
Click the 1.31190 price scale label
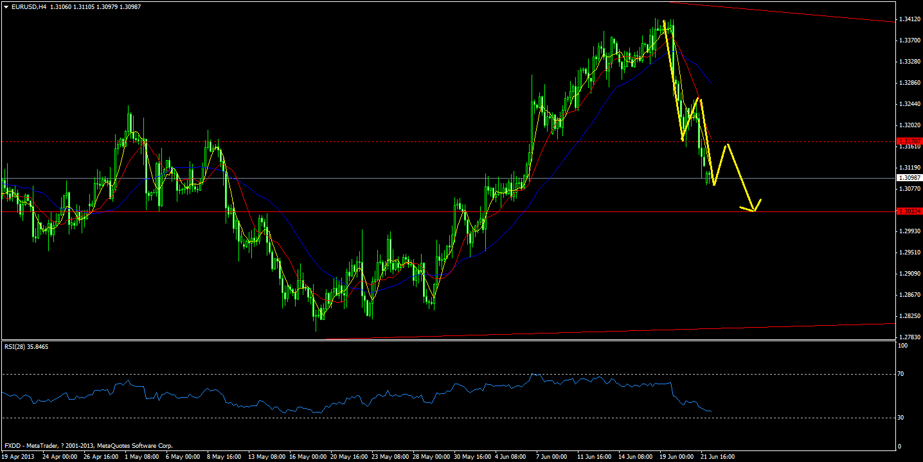pyautogui.click(x=910, y=168)
